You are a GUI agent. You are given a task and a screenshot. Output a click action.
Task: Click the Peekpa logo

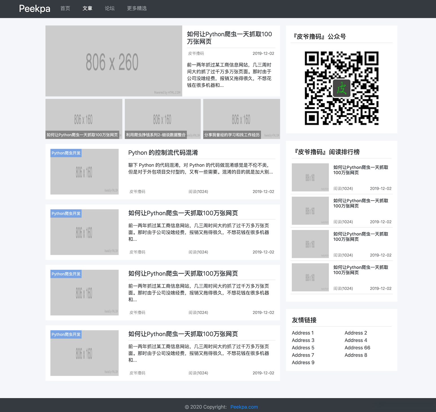pos(34,9)
